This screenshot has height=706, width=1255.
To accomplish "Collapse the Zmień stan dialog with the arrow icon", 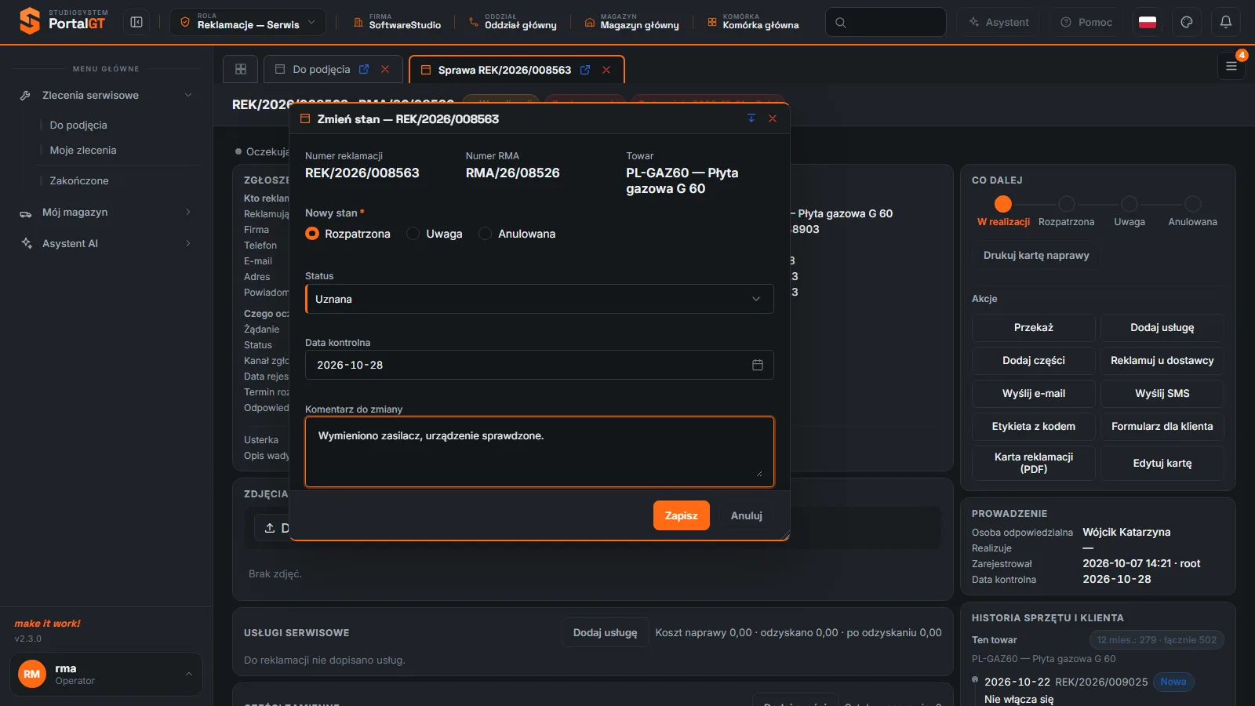I will pos(751,118).
